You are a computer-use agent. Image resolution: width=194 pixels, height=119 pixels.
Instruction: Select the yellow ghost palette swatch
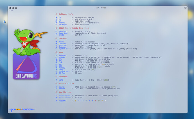tap(102, 101)
